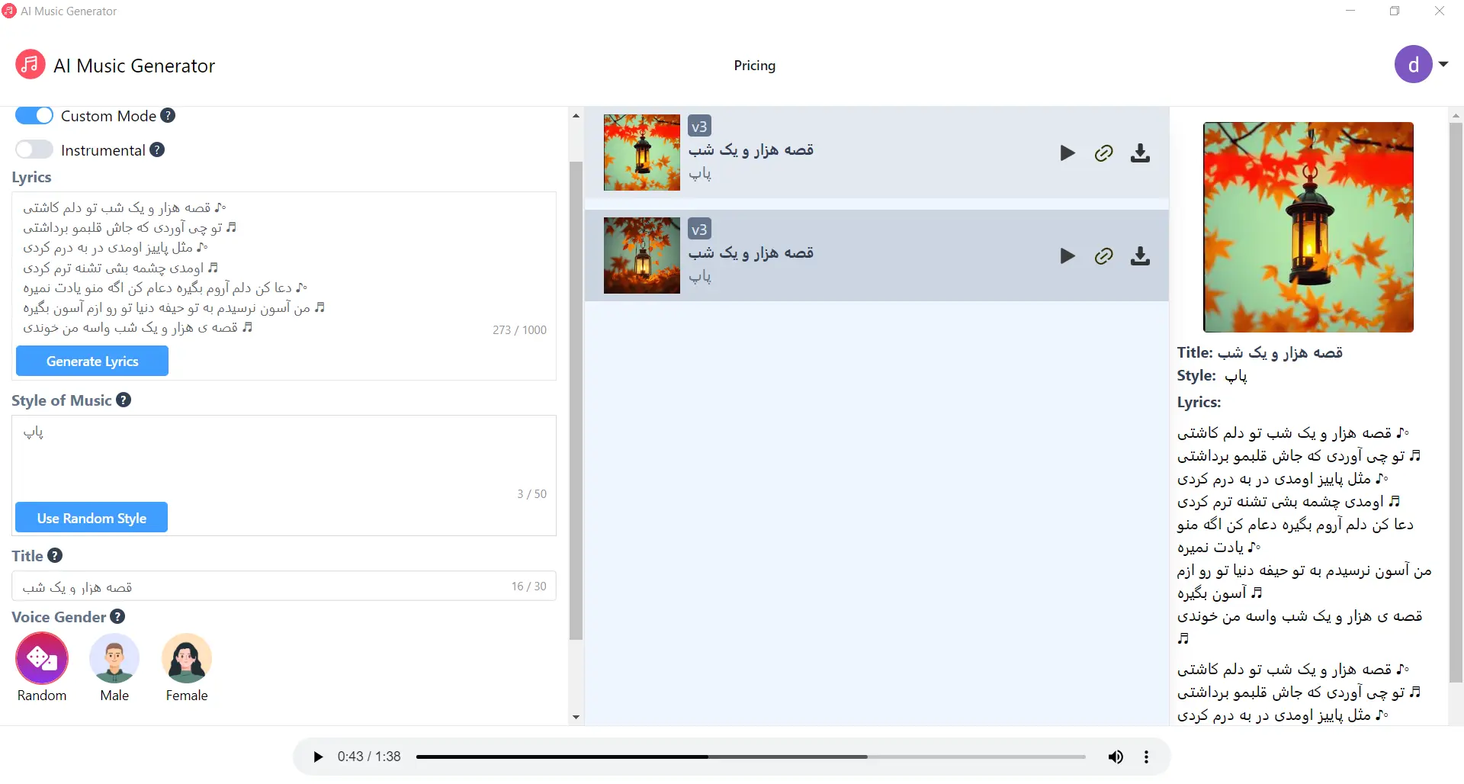This screenshot has height=784, width=1464.
Task: Click the Style of Music text box
Action: 284,458
